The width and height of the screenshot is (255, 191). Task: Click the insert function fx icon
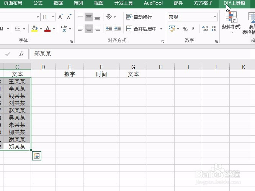tap(21, 54)
